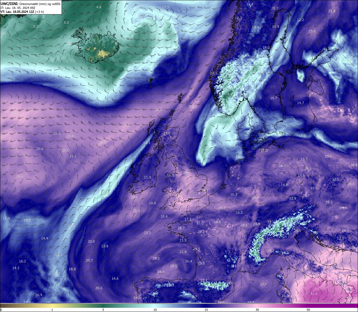Click the map value '25.2'
This screenshot has height=312, width=358.
(271, 251)
